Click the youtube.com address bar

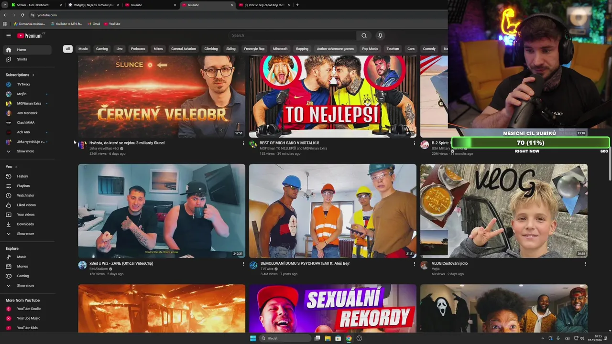point(239,15)
